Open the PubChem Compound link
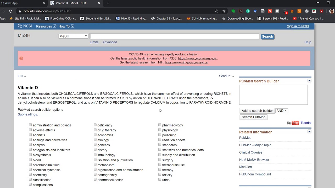This screenshot has width=335, height=188. [255, 174]
